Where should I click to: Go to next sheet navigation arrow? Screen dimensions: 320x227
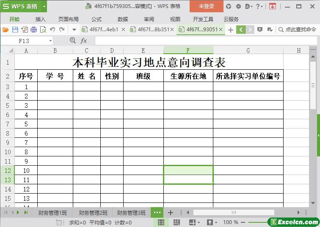pyautogui.click(x=18, y=213)
